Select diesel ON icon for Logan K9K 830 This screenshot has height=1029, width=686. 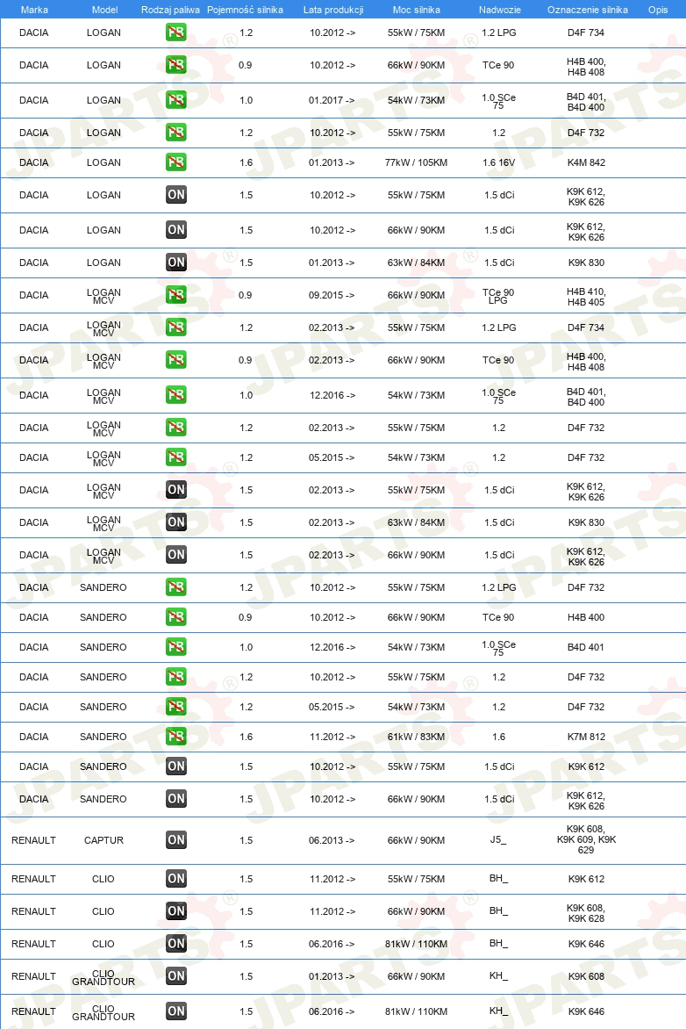pos(175,263)
